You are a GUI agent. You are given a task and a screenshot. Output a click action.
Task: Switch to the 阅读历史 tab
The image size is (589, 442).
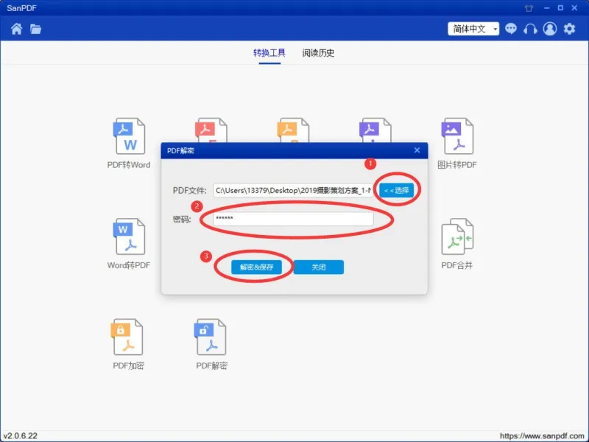point(318,52)
